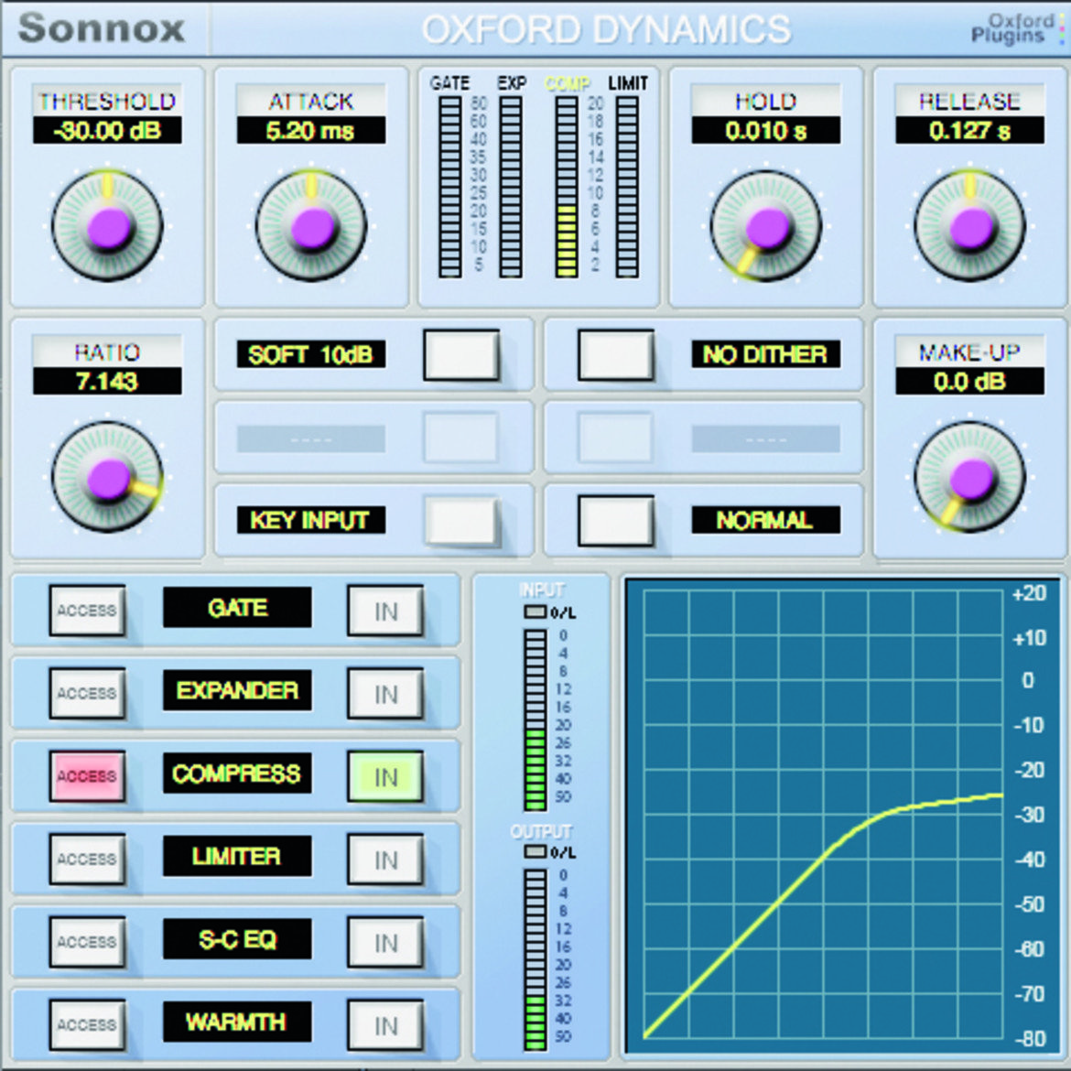Click the WARMTH section label

237,1022
